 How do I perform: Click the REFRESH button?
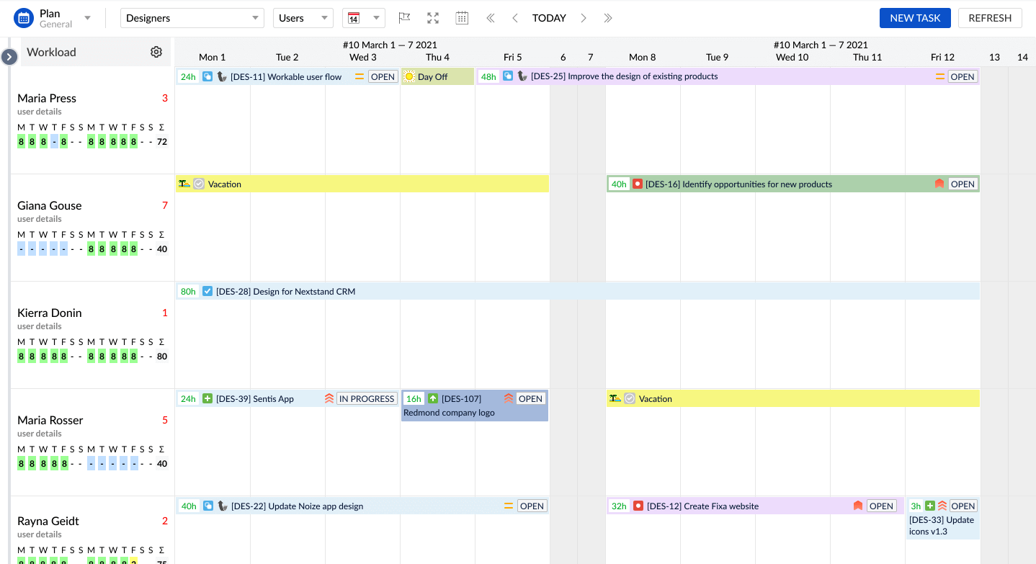(989, 17)
